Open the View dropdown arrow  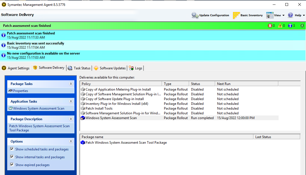(x=283, y=15)
